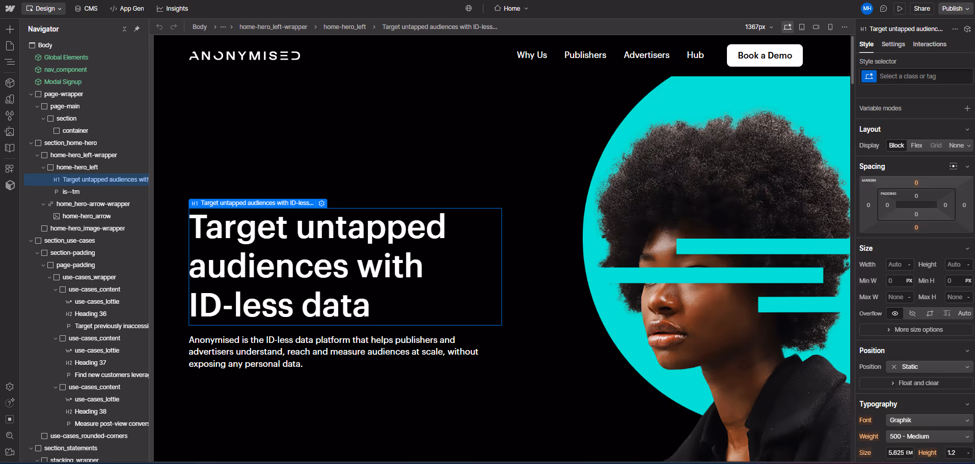Image resolution: width=975 pixels, height=464 pixels.
Task: Open the CMS tab in top bar
Action: (86, 9)
